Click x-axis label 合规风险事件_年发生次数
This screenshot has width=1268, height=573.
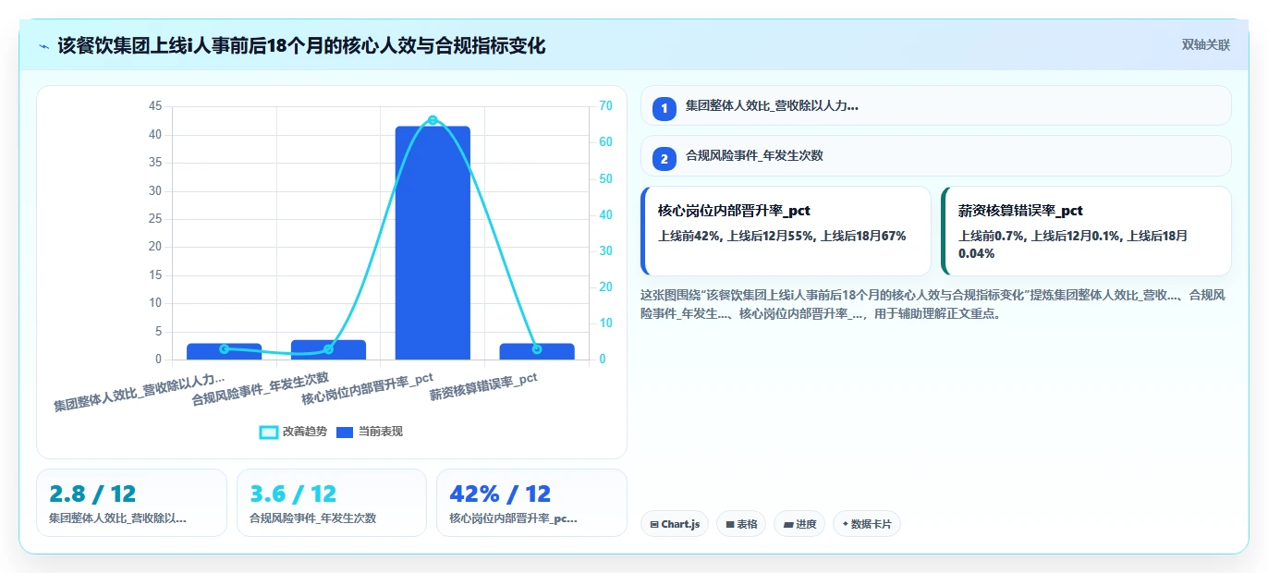tap(261, 390)
